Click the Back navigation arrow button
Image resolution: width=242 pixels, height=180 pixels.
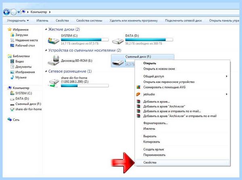[6, 12]
